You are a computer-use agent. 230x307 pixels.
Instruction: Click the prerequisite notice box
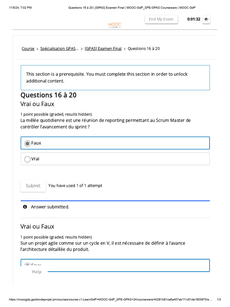(x=115, y=78)
